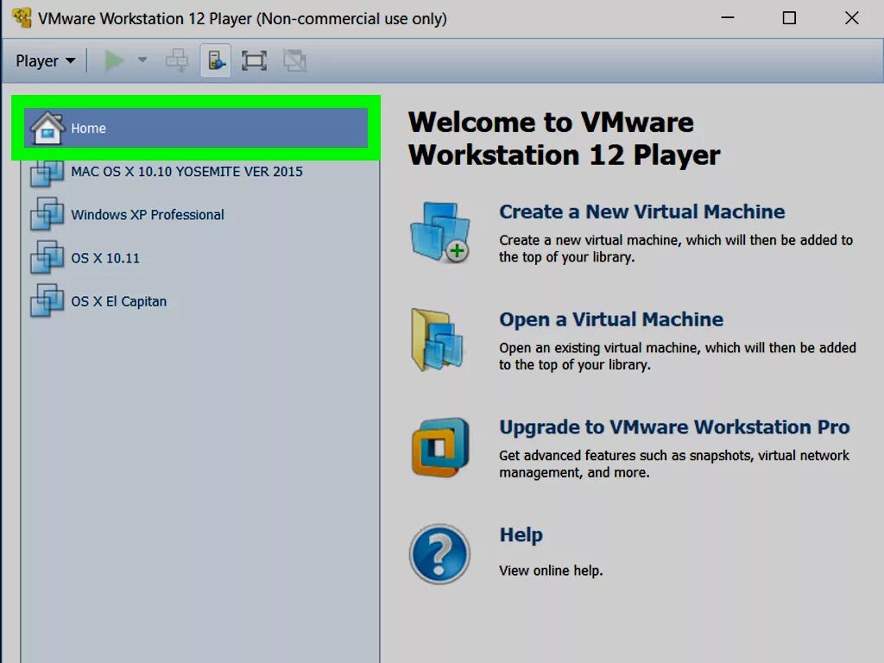The width and height of the screenshot is (884, 663).
Task: Click the Home house icon
Action: point(47,128)
